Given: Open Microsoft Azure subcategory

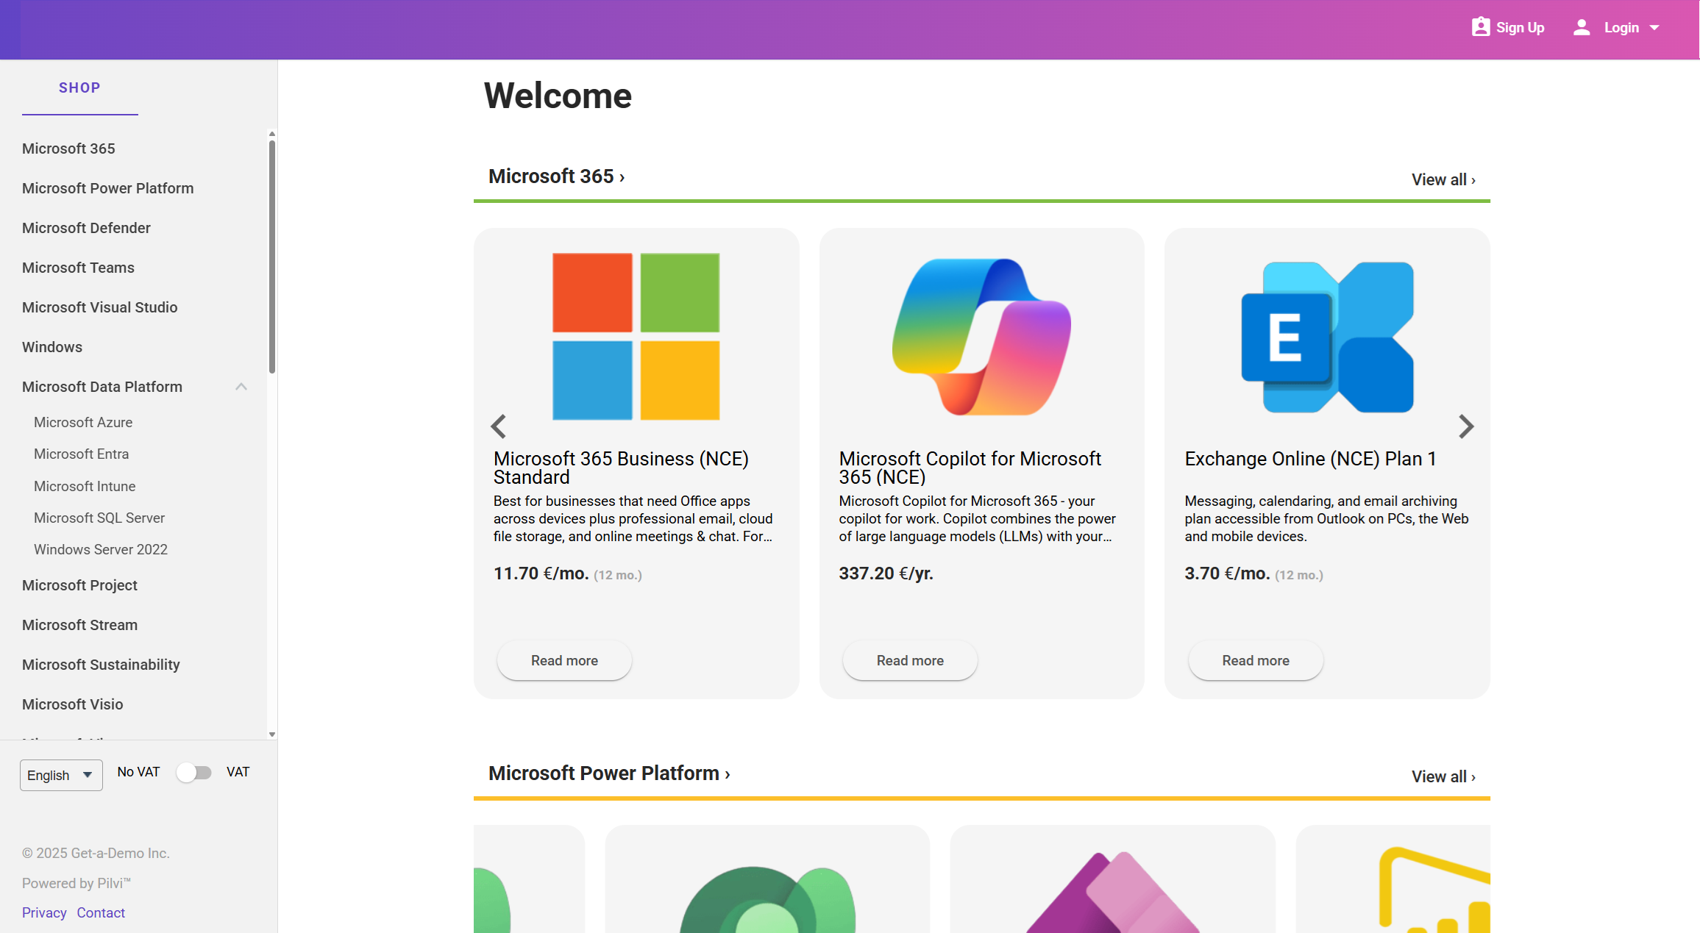Looking at the screenshot, I should tap(83, 422).
